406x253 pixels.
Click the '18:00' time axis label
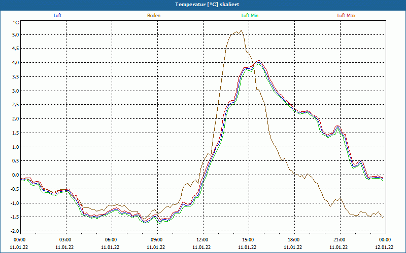click(x=294, y=240)
